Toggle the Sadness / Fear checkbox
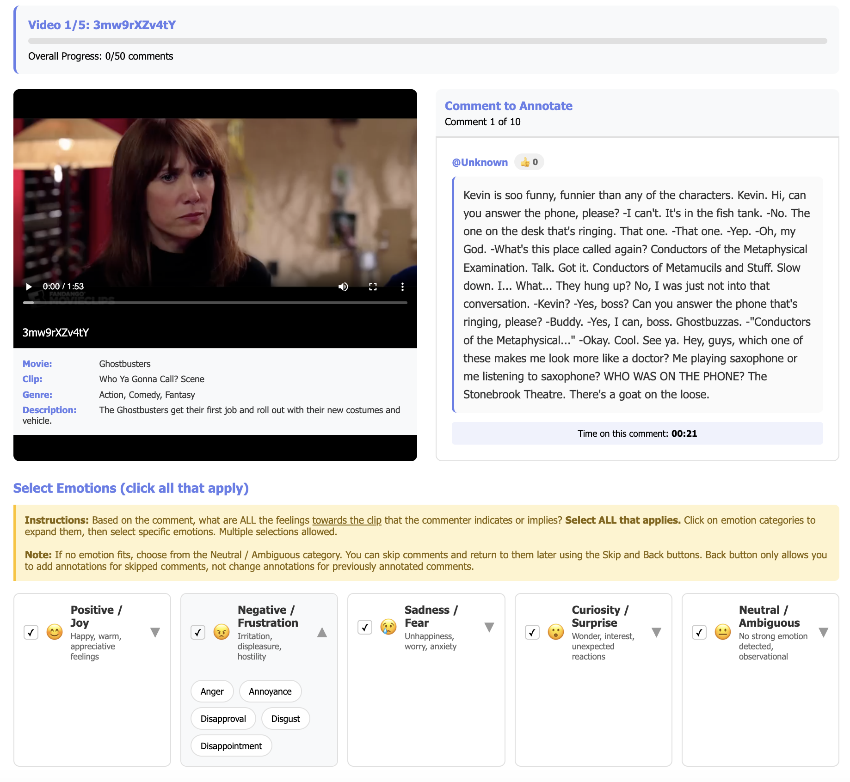 [365, 627]
